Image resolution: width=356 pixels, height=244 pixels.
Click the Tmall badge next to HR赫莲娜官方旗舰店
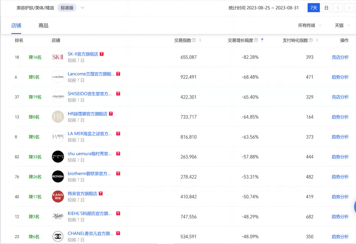(x=111, y=114)
